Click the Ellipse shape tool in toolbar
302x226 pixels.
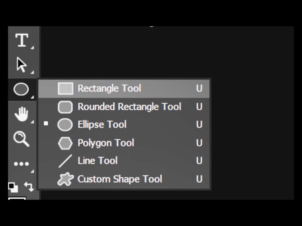coord(21,89)
